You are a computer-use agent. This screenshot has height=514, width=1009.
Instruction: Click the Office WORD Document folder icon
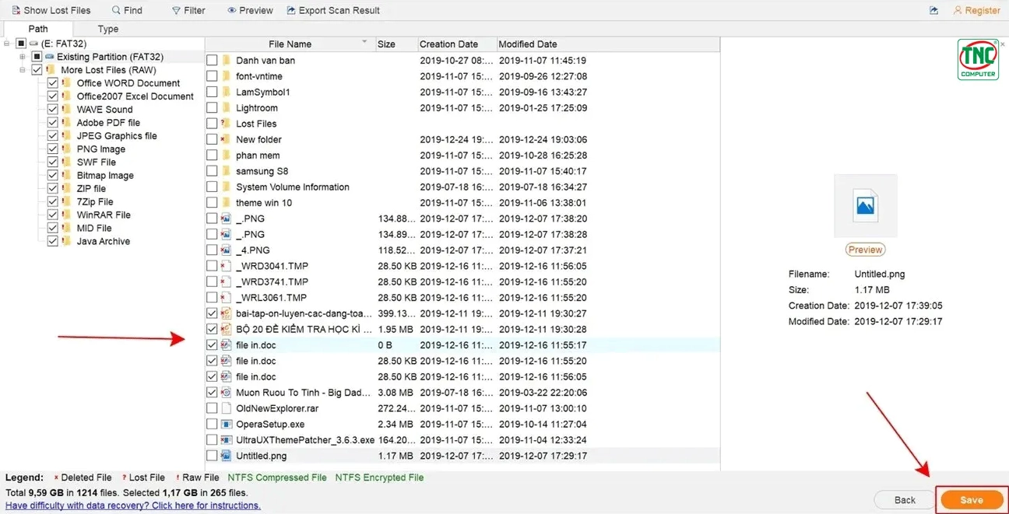pyautogui.click(x=66, y=82)
